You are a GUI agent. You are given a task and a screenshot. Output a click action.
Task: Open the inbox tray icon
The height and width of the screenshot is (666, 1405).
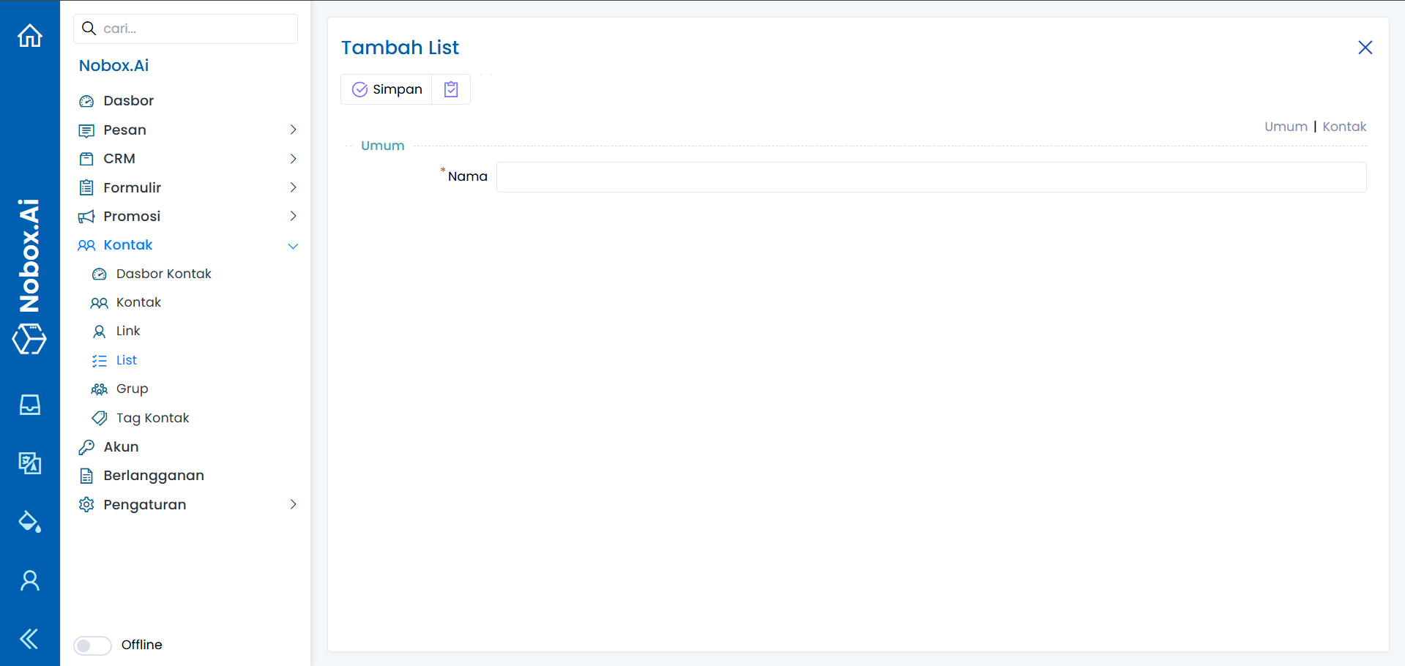click(x=30, y=405)
